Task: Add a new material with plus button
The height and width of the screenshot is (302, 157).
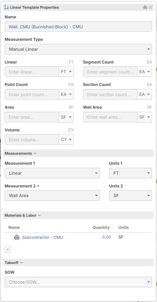Action: point(8,249)
